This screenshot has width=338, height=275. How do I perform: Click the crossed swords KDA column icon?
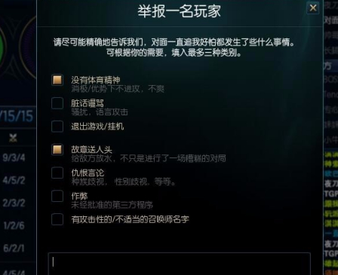(13, 138)
